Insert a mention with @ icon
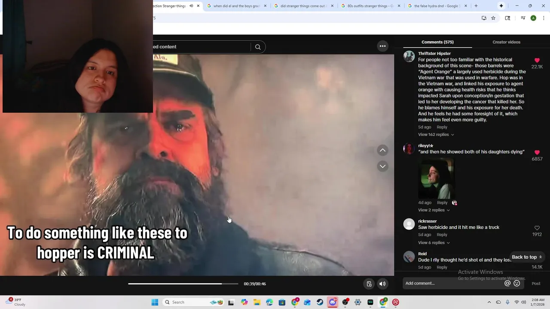This screenshot has width=550, height=309. (x=507, y=283)
